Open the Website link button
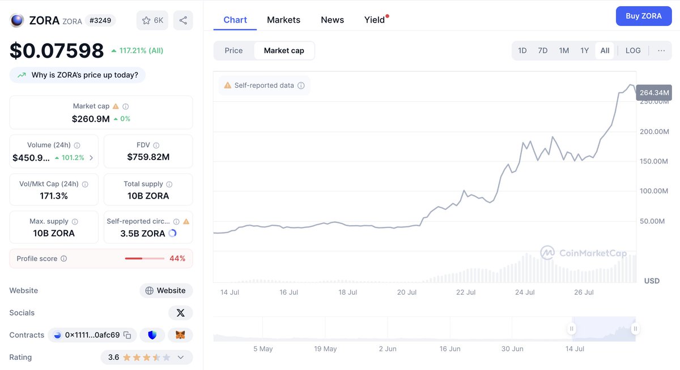Image resolution: width=680 pixels, height=370 pixels. pyautogui.click(x=166, y=291)
